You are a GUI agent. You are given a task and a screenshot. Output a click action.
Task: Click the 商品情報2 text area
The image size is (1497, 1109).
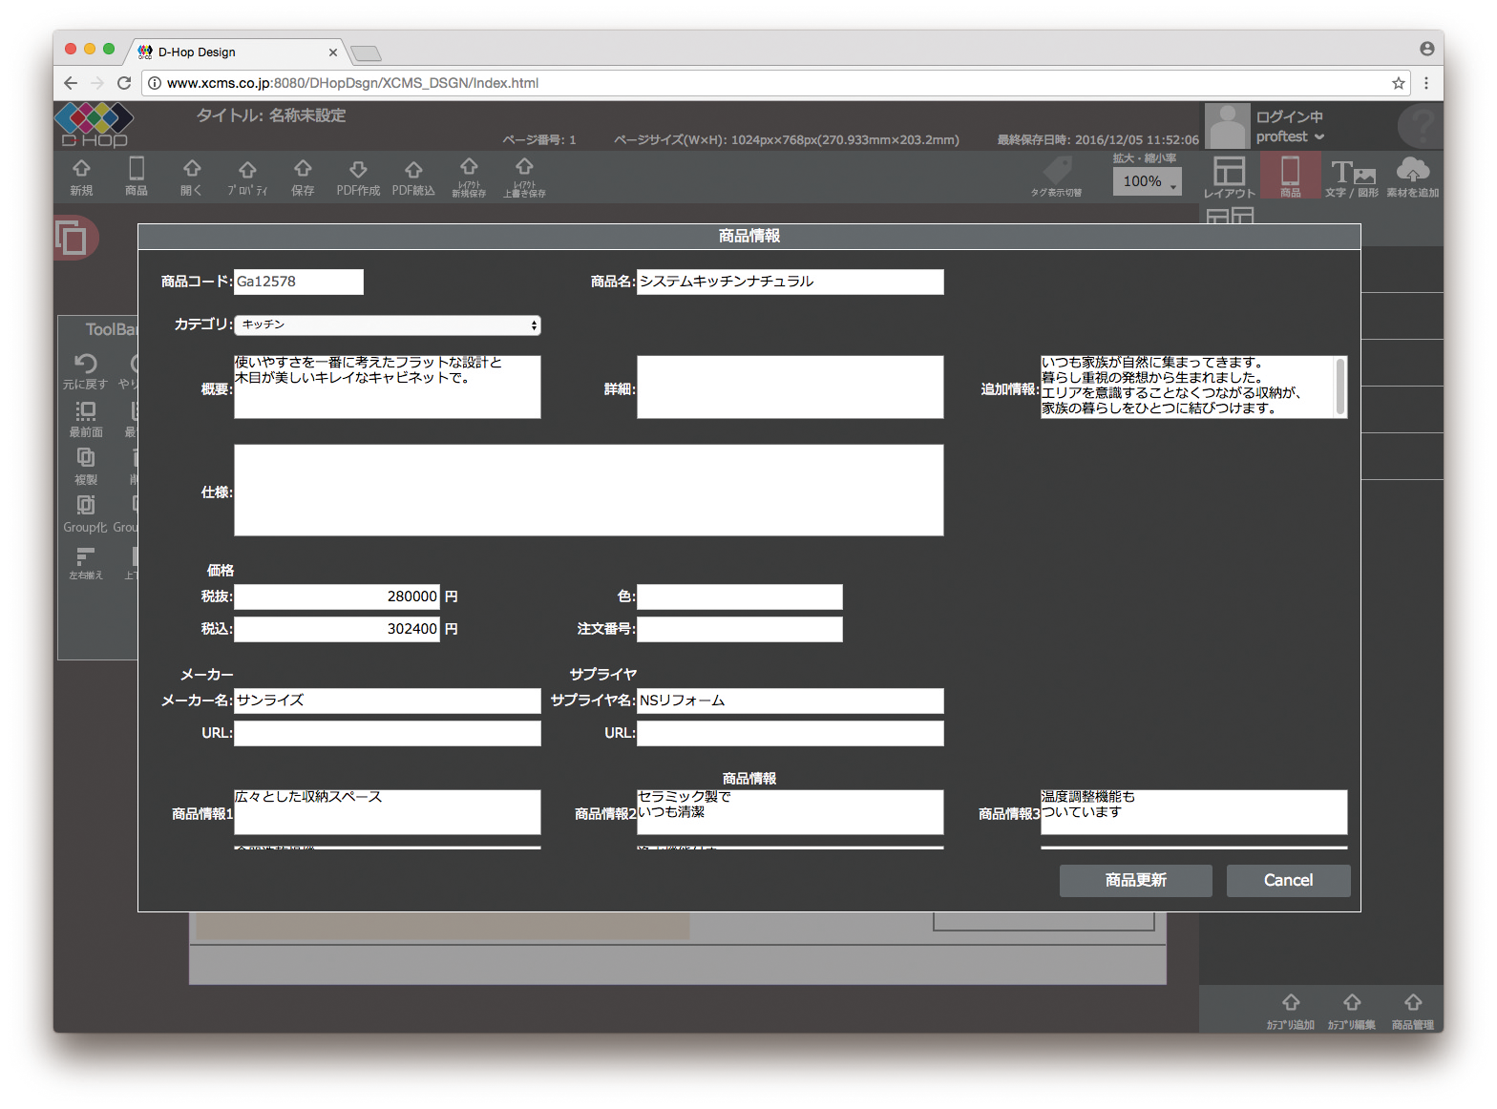791,812
